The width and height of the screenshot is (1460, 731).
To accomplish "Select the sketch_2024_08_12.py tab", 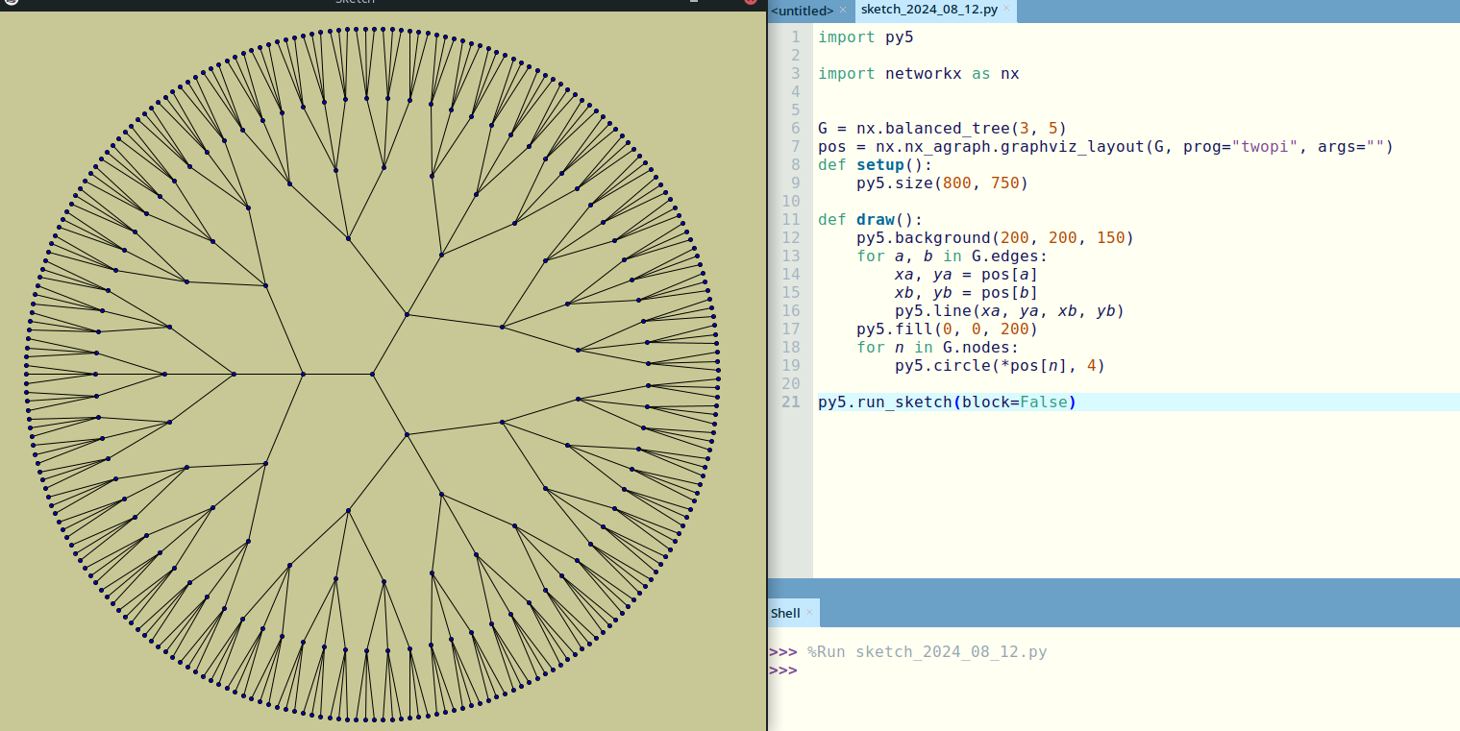I will pyautogui.click(x=928, y=11).
